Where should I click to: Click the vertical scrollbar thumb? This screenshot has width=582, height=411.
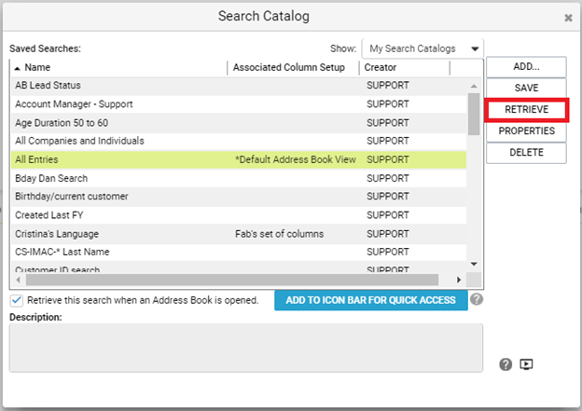pos(474,115)
